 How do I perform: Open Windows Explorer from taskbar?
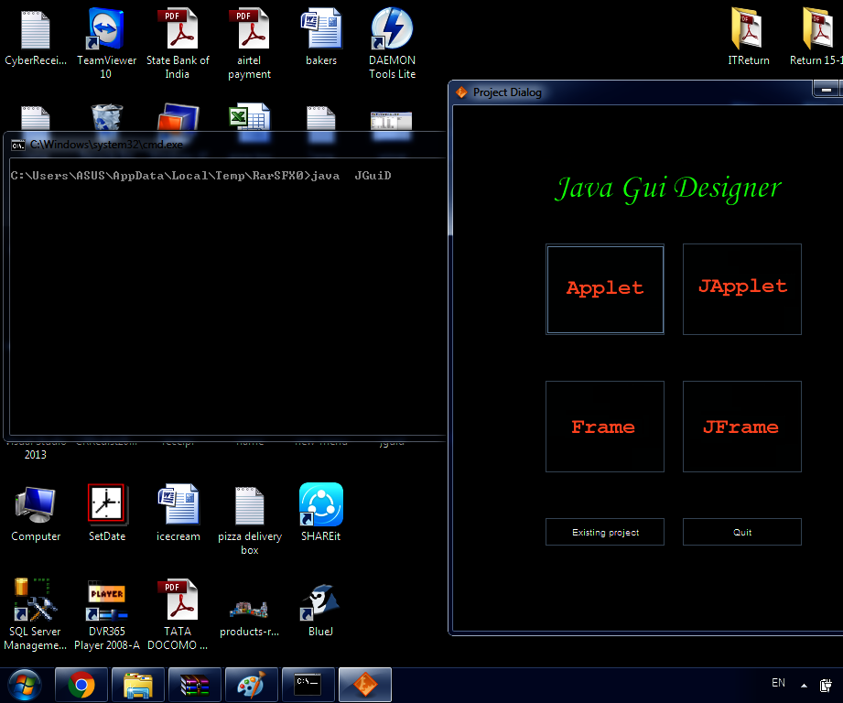(x=138, y=686)
